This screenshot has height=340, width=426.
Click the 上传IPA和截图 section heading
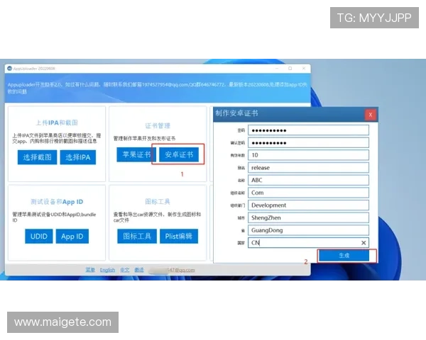tap(57, 123)
